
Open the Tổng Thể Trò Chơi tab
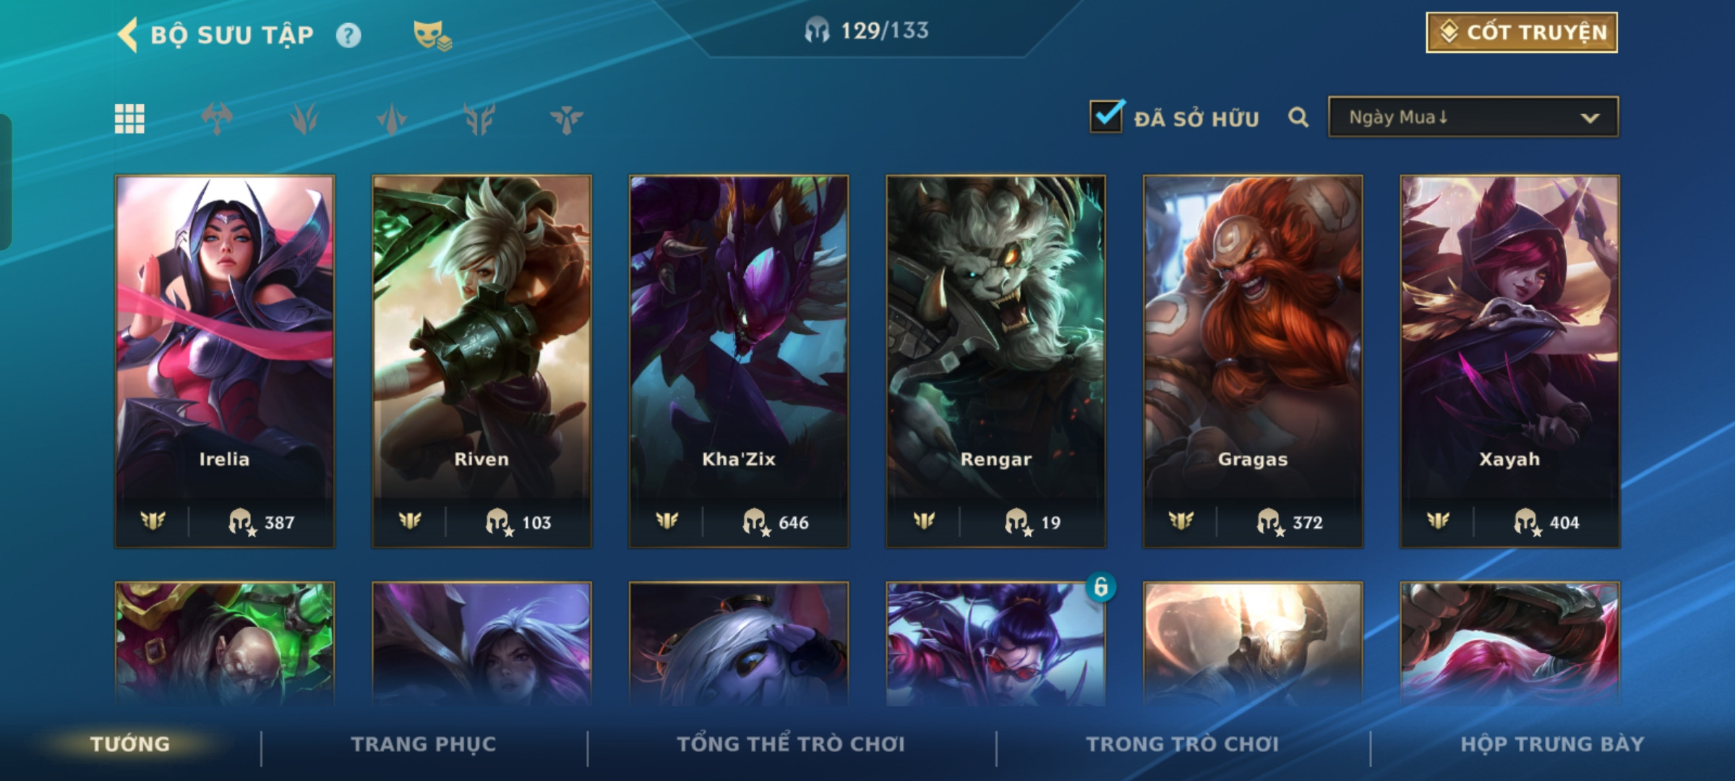point(791,744)
